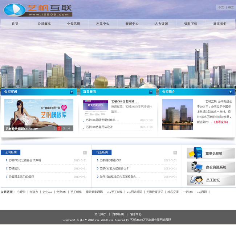236x225 pixels.
Task: Open news 艺帆团队
Action: [x=14, y=168]
